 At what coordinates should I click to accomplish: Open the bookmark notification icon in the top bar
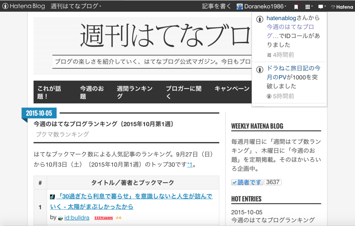point(296,7)
